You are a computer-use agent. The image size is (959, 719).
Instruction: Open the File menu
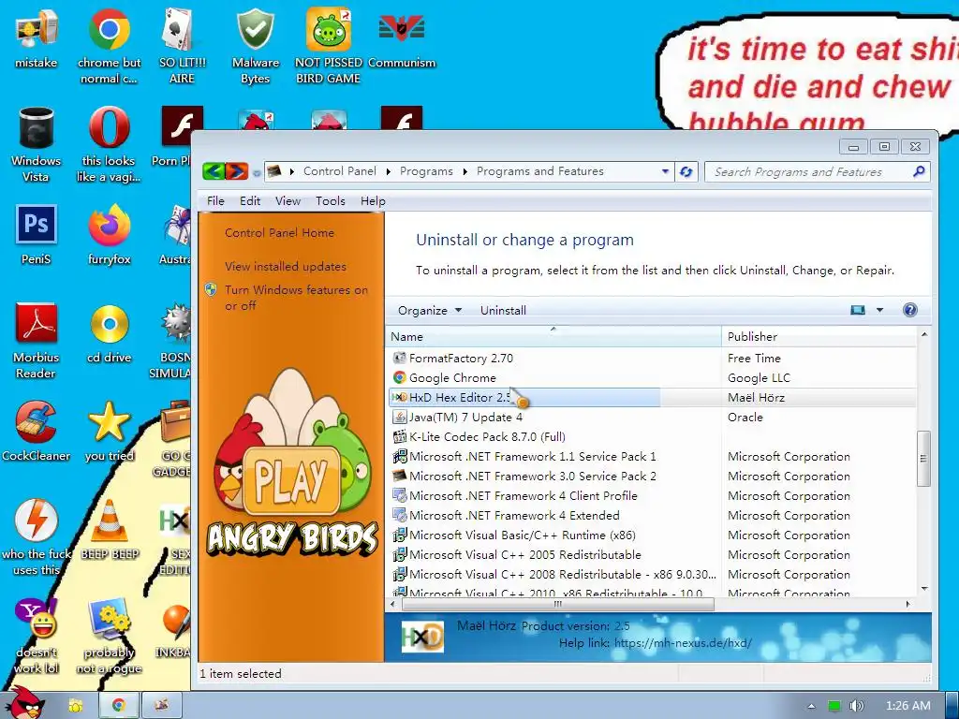(x=215, y=201)
